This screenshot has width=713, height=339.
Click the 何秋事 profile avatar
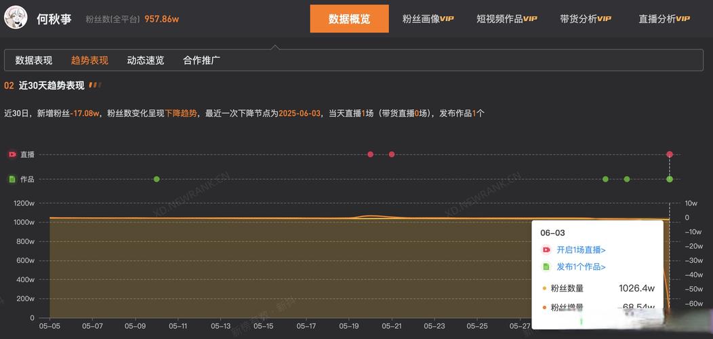tap(16, 18)
